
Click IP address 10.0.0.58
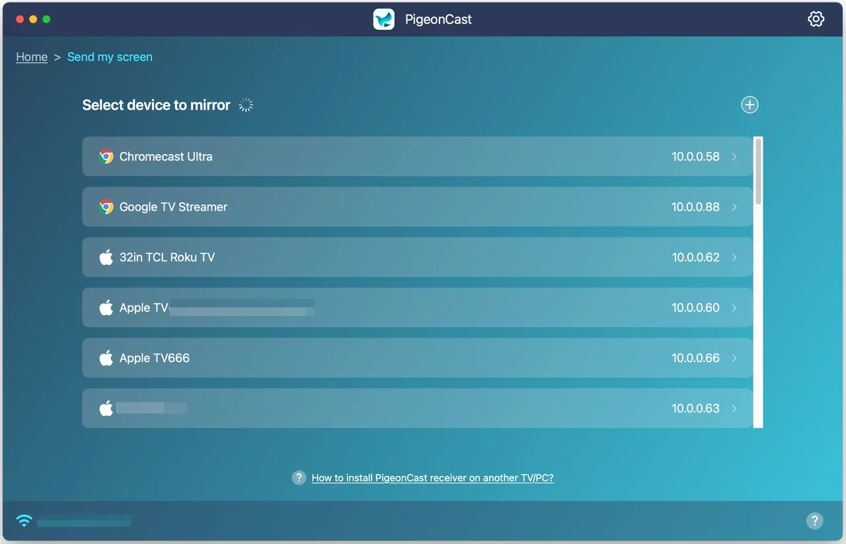coord(695,157)
